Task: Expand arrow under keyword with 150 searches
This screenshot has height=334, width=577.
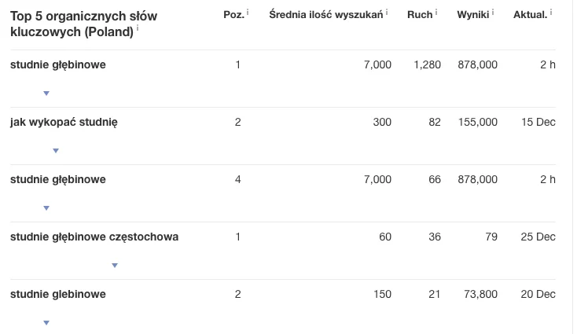Action: (46, 323)
